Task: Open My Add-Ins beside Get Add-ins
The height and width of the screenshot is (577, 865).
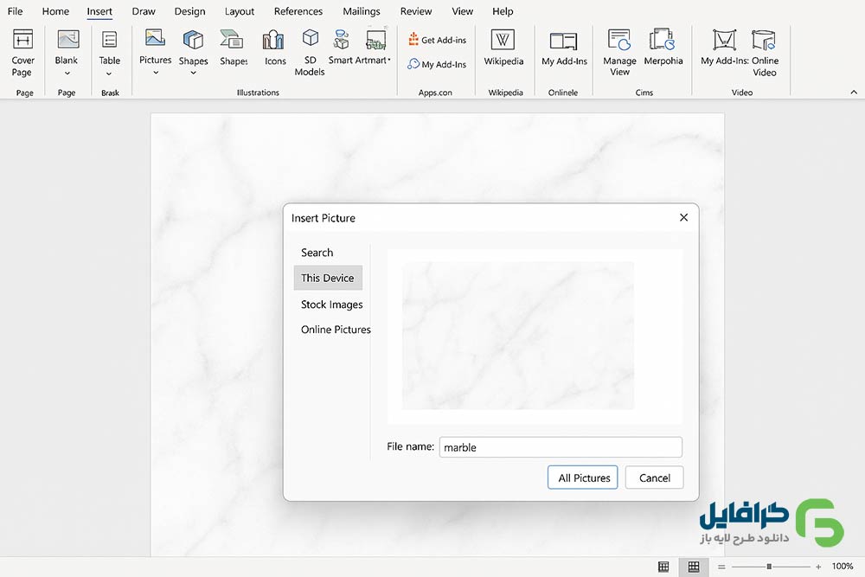Action: (x=437, y=64)
